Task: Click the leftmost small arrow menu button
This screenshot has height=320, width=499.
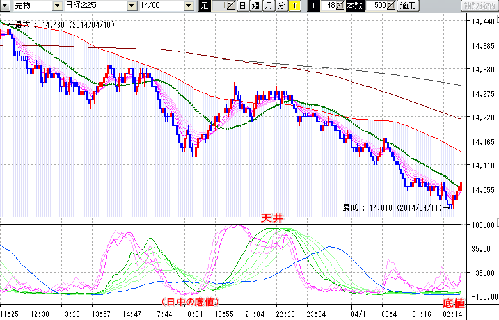Action: point(5,6)
